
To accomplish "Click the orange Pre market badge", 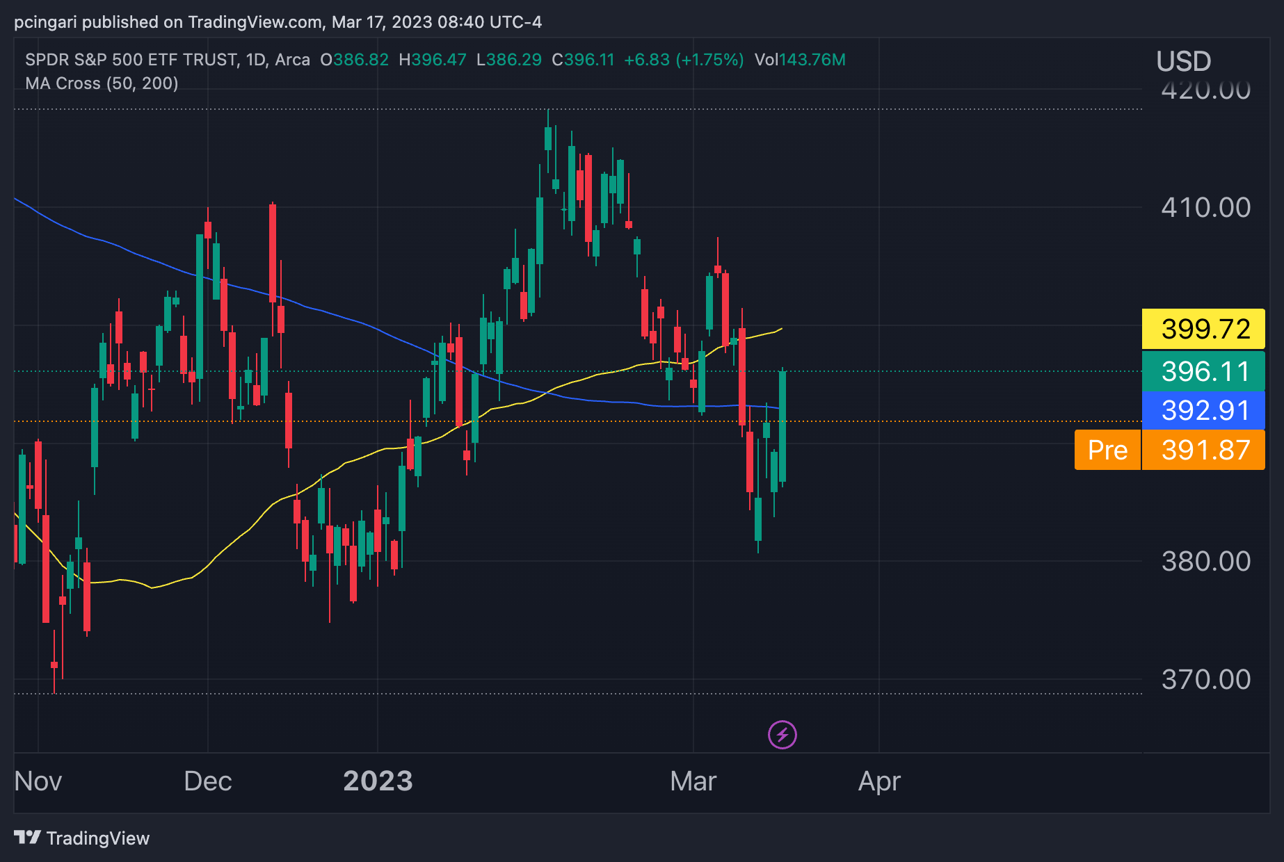I will 1107,450.
